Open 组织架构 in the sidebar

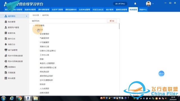coord(15,16)
